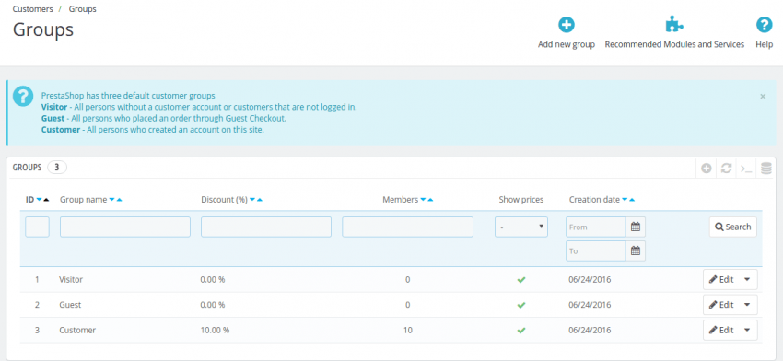Focus the ID filter field
The image size is (783, 361).
38,227
